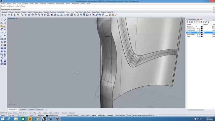This screenshot has height=121, width=215.
Task: Toggle Orto mode in the status bar
Action: (82, 116)
